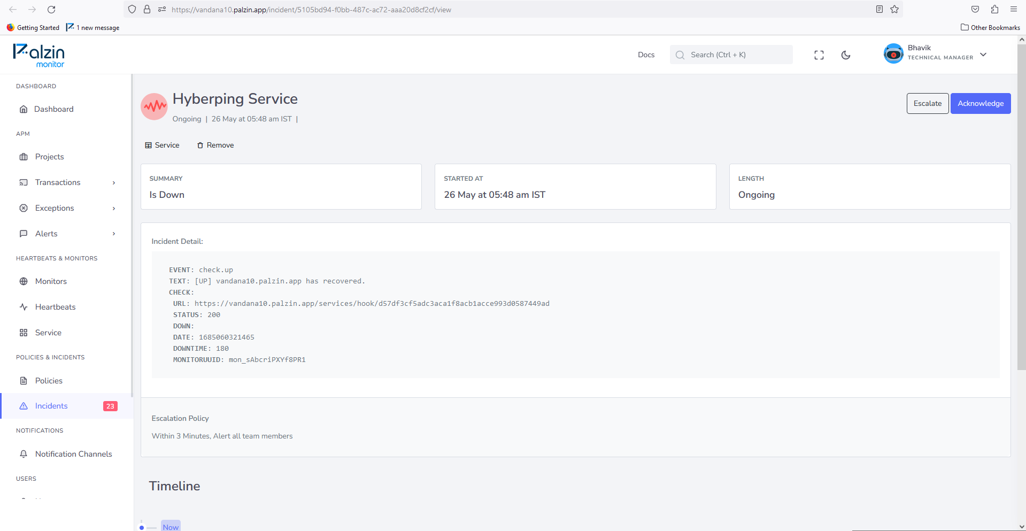
Task: Open the Dashboard home icon
Action: click(x=24, y=109)
